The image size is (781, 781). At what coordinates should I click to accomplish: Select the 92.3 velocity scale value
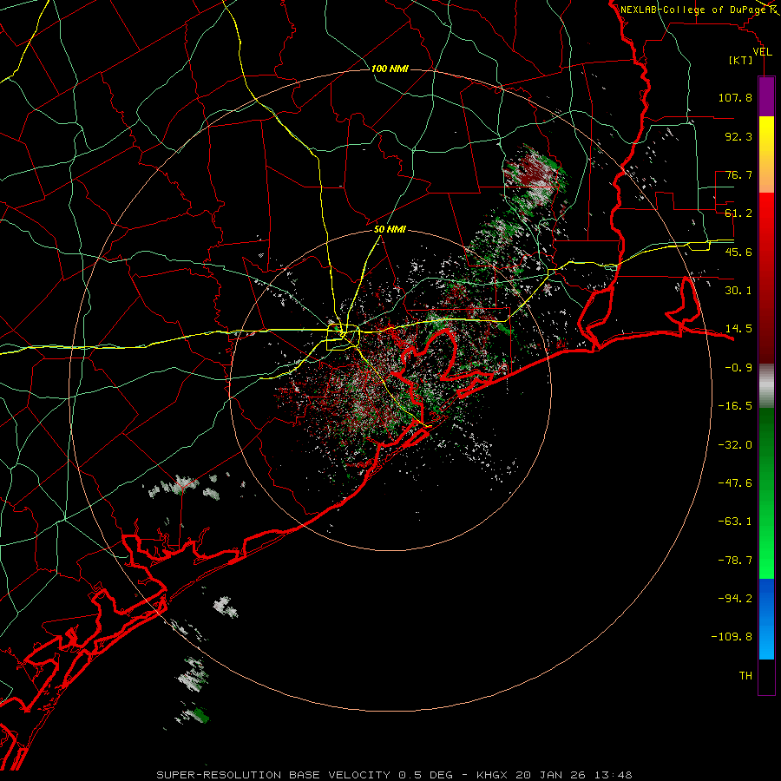pyautogui.click(x=738, y=136)
